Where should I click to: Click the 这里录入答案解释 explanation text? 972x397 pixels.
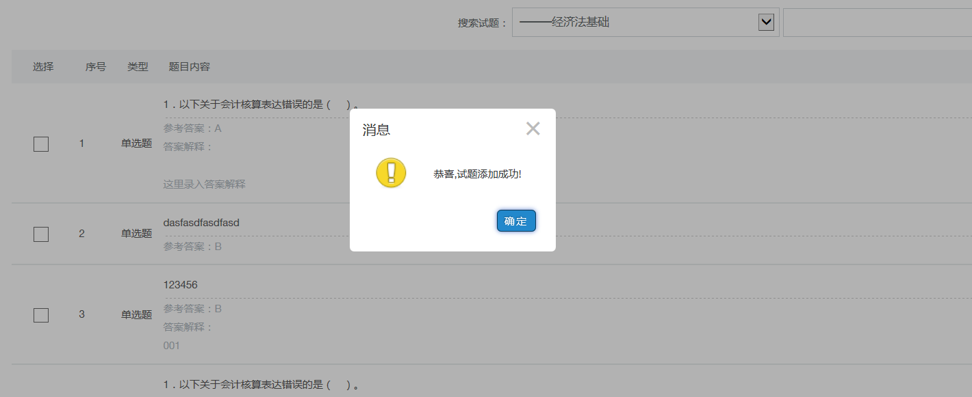[x=204, y=184]
